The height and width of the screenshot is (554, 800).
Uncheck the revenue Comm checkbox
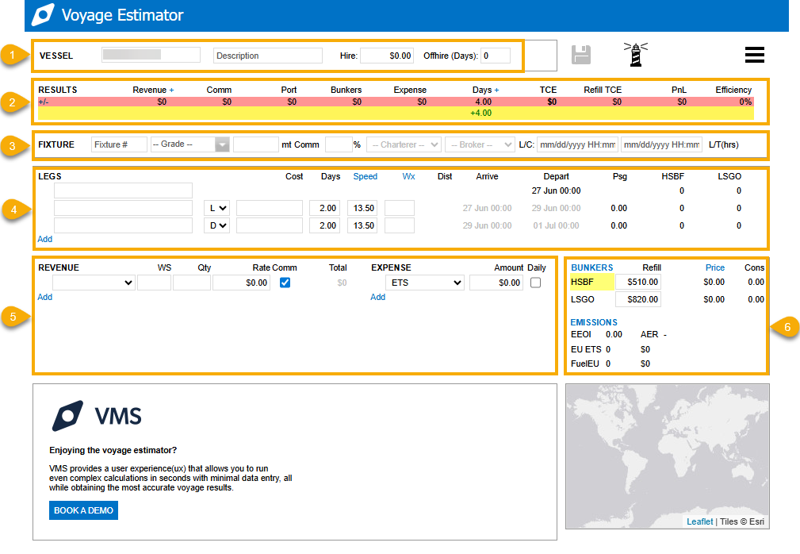(x=285, y=283)
